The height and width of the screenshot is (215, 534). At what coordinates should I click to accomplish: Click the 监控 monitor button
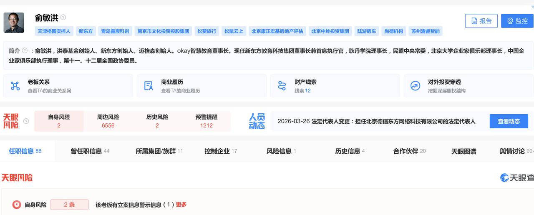click(x=517, y=21)
